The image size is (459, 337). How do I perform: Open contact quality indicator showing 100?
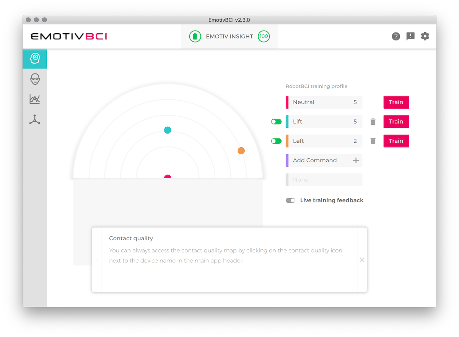tap(264, 37)
